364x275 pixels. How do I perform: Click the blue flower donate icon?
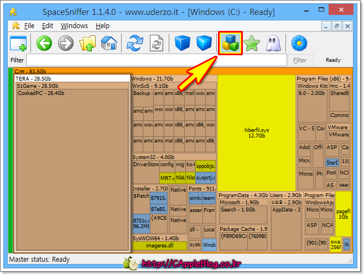point(299,43)
